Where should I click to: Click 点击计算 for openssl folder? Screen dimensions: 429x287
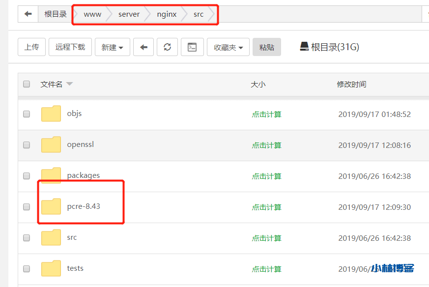click(266, 145)
